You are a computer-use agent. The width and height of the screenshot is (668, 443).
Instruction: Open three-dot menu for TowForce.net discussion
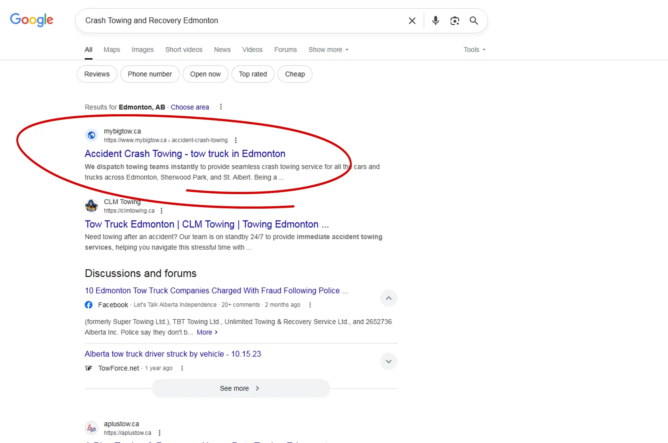click(182, 368)
